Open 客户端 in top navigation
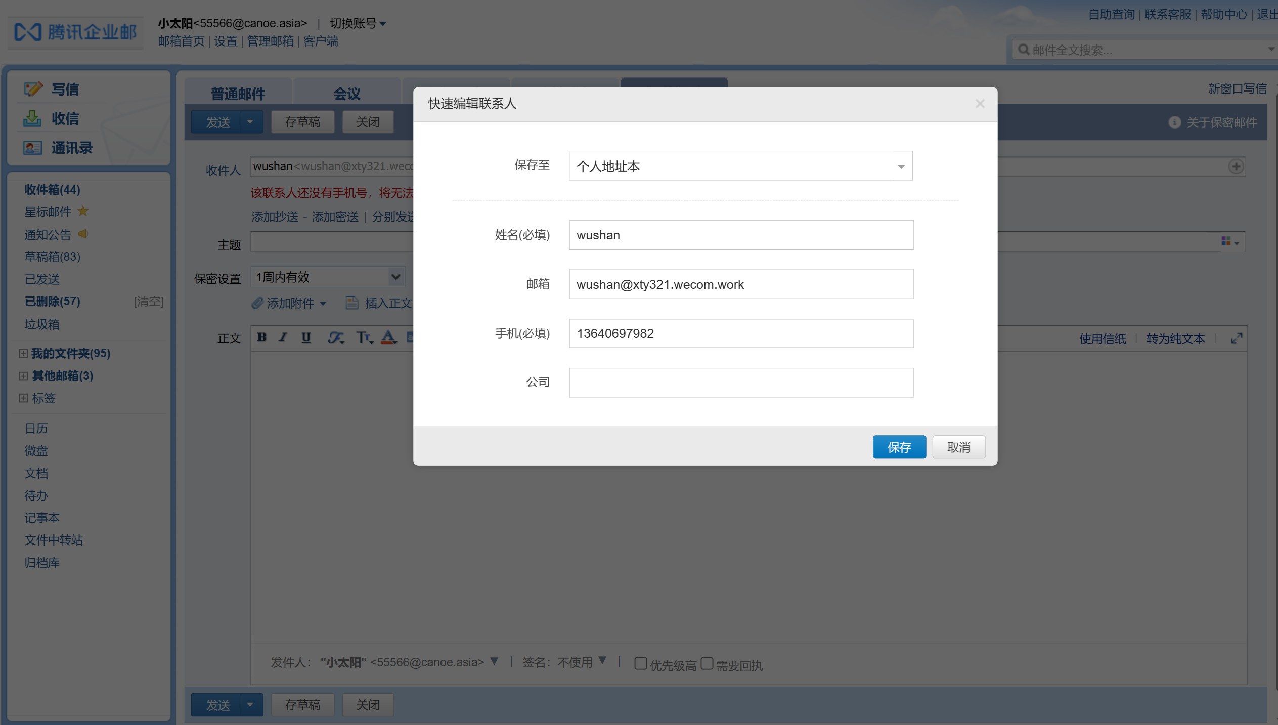 pyautogui.click(x=321, y=41)
